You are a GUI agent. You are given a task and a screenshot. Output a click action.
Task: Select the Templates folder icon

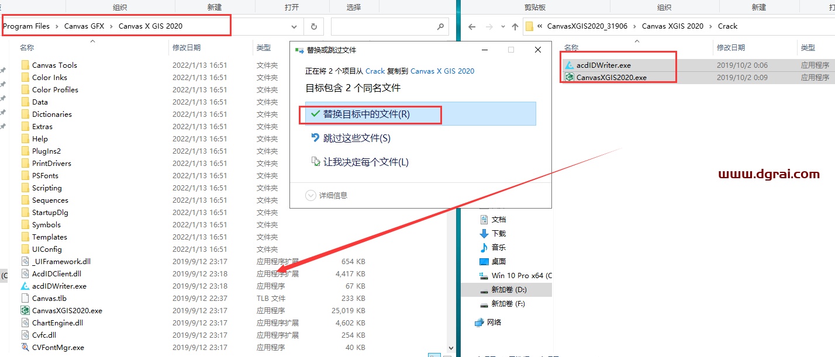point(25,237)
